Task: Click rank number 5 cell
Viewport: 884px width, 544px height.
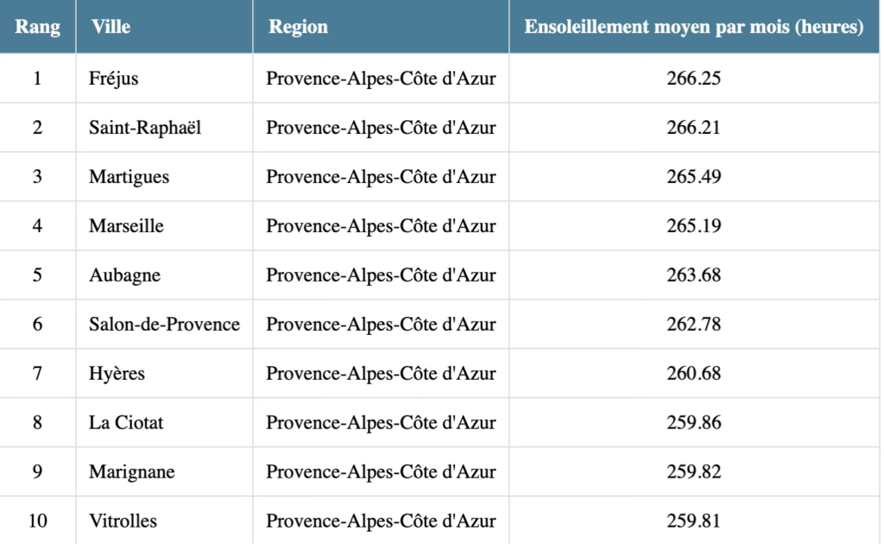Action: [x=37, y=275]
